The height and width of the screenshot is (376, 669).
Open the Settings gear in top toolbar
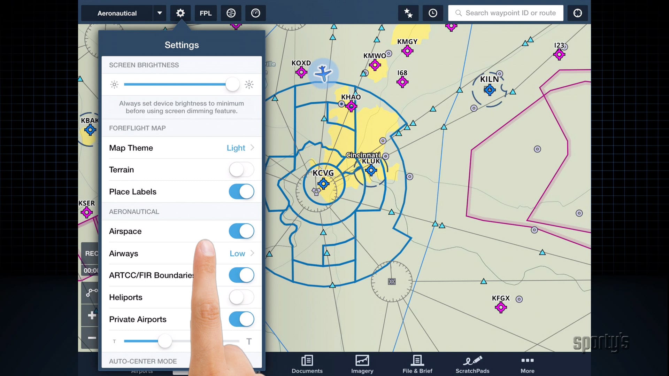coord(180,13)
